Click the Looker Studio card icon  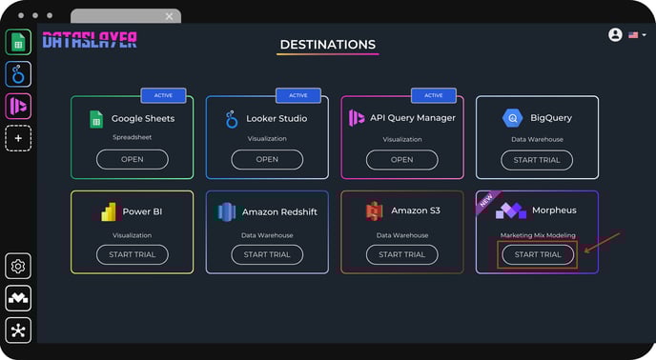click(x=232, y=119)
